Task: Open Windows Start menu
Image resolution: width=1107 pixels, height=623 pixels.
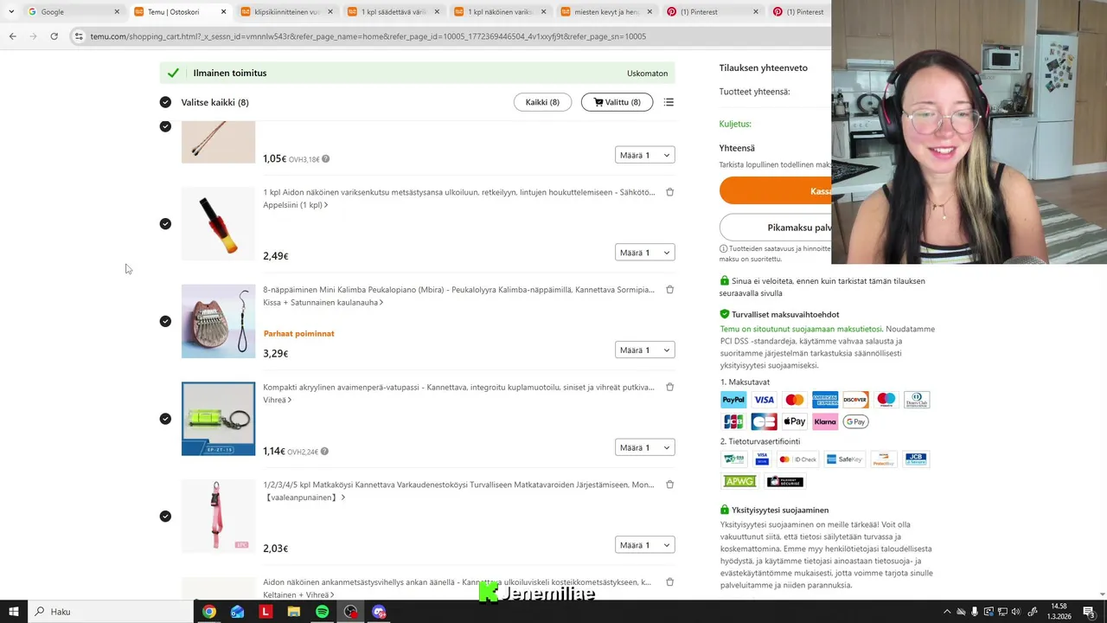Action: pos(13,612)
